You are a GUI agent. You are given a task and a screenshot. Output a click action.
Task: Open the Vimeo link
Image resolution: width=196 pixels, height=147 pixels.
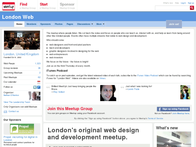[x=102, y=78]
